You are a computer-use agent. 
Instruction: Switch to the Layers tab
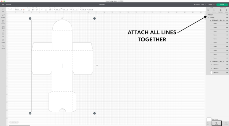[x=211, y=8]
